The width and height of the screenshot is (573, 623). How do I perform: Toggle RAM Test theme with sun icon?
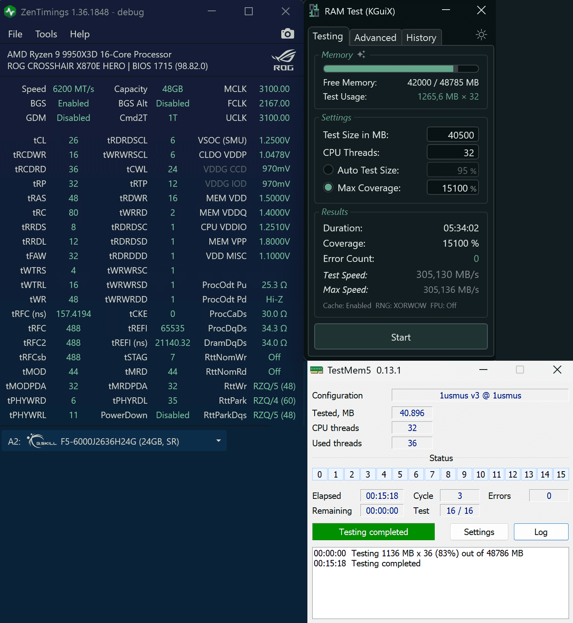coord(481,35)
